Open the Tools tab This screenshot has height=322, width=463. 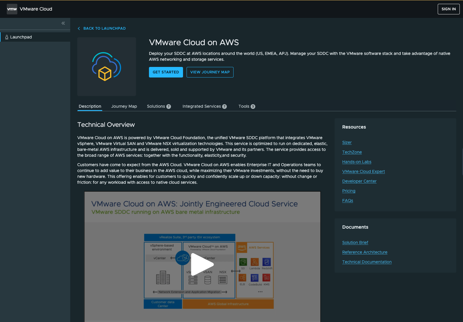tap(247, 106)
